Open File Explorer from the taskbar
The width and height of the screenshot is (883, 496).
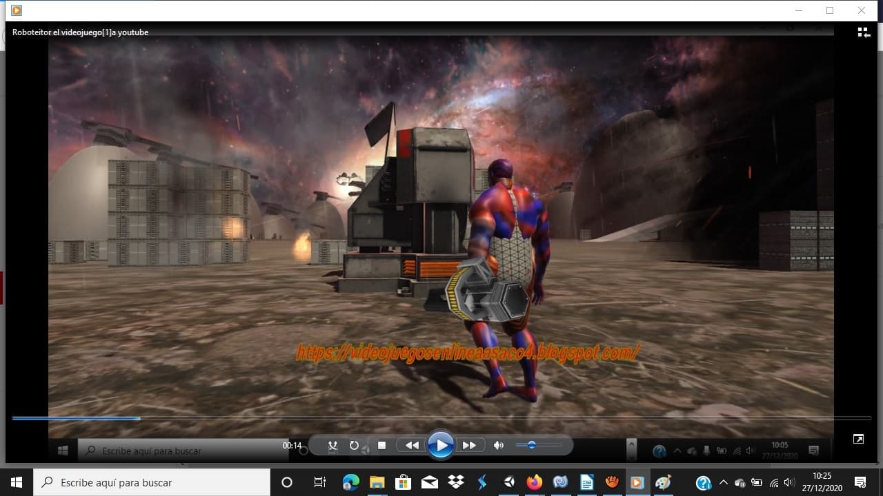tap(377, 482)
